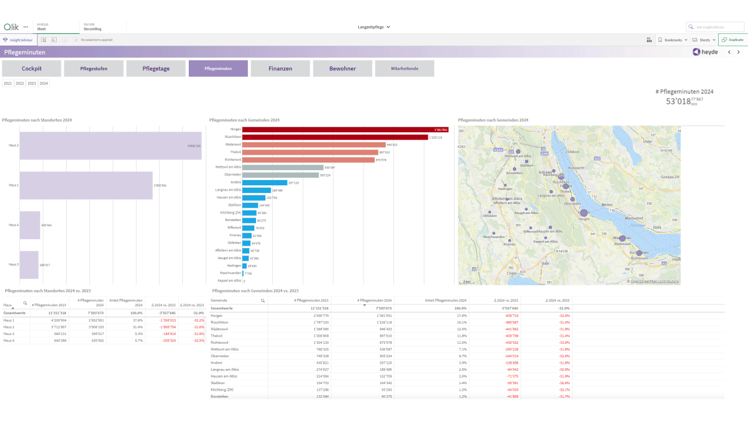Toggle year filter 2023
The height and width of the screenshot is (421, 748).
click(x=32, y=84)
